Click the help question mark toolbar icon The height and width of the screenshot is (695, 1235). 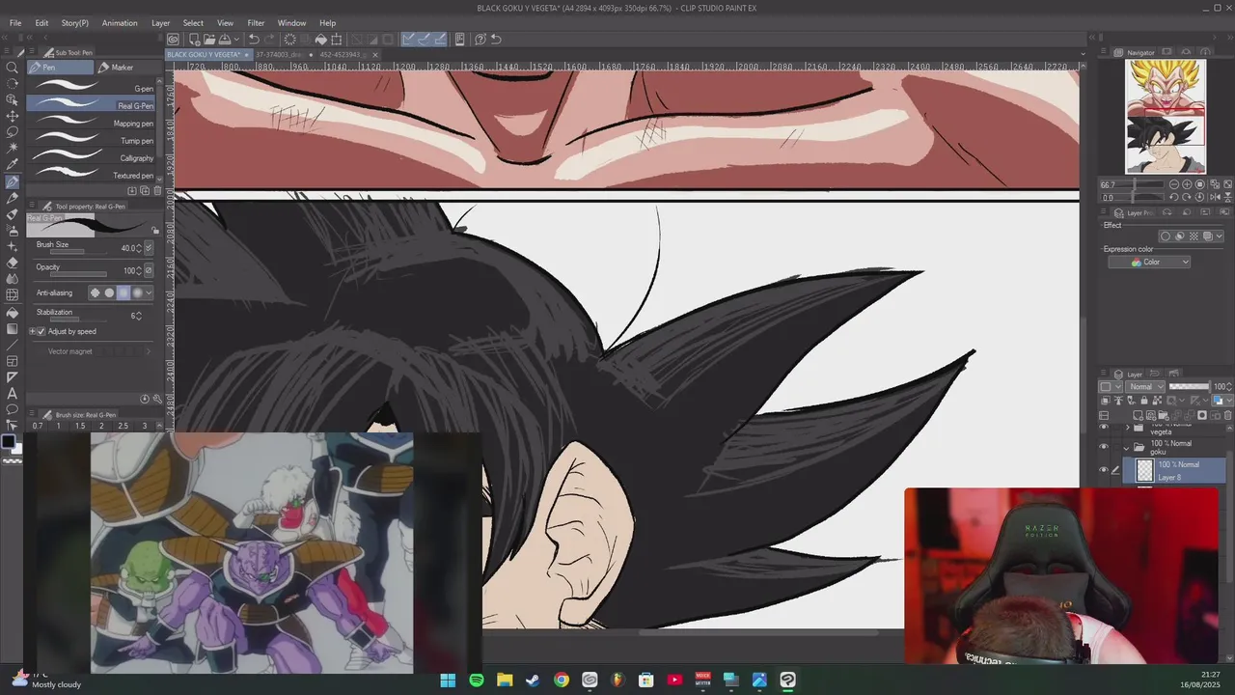coord(480,40)
